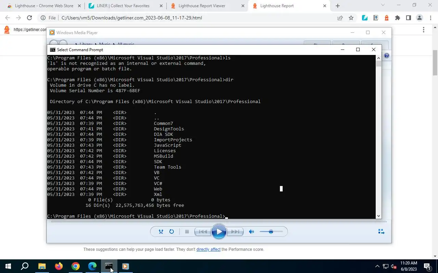Show hidden system tray icons
438x273 pixels.
[377, 266]
